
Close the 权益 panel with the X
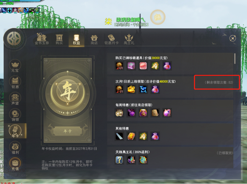[x=233, y=38]
